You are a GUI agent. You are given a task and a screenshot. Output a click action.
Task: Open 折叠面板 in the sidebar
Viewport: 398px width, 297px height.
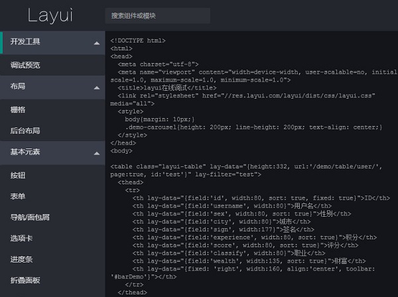point(26,280)
